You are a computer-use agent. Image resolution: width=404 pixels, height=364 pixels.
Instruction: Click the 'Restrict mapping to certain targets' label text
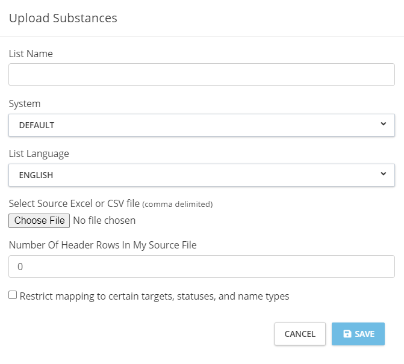(x=154, y=296)
